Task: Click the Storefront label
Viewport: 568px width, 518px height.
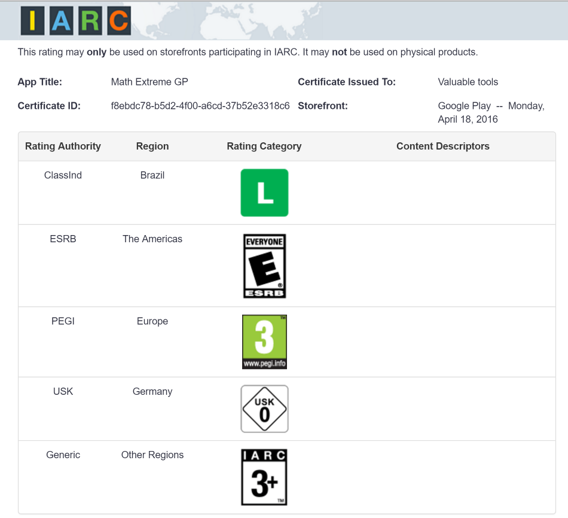Action: [x=323, y=106]
